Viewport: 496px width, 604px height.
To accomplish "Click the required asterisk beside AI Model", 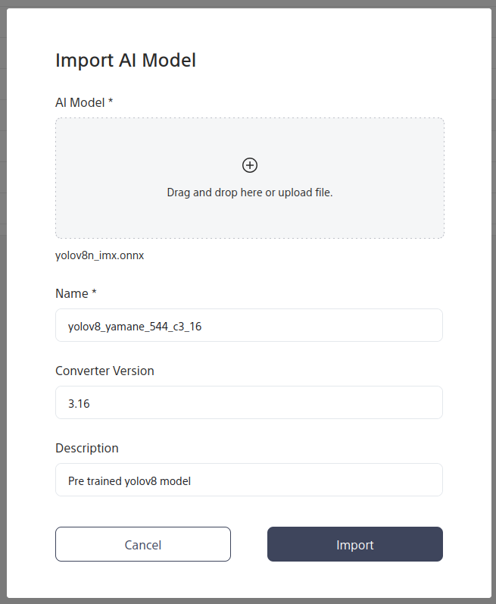I will [111, 102].
